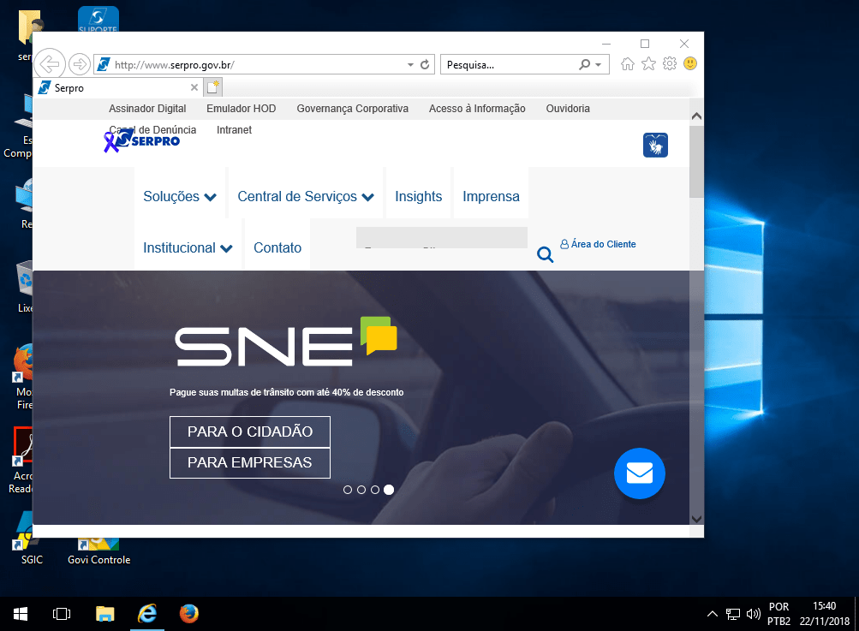Click the website magnifier search icon
Viewport: 859px width, 631px height.
pos(545,254)
